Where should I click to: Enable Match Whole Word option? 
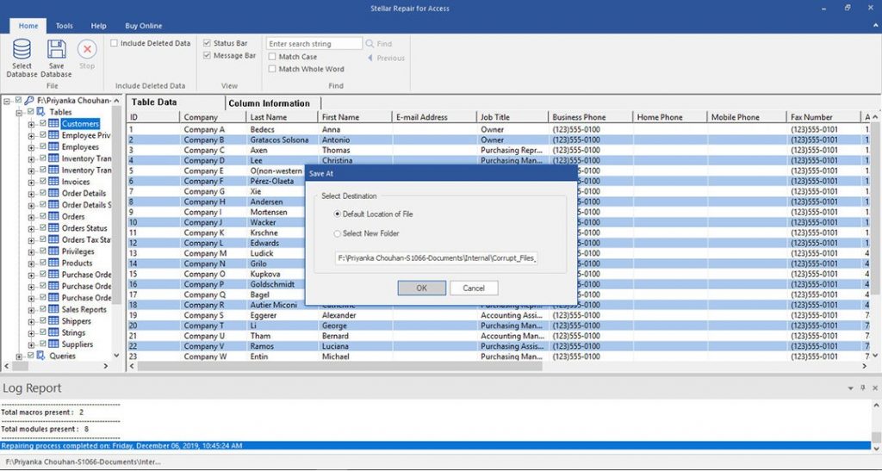click(272, 69)
